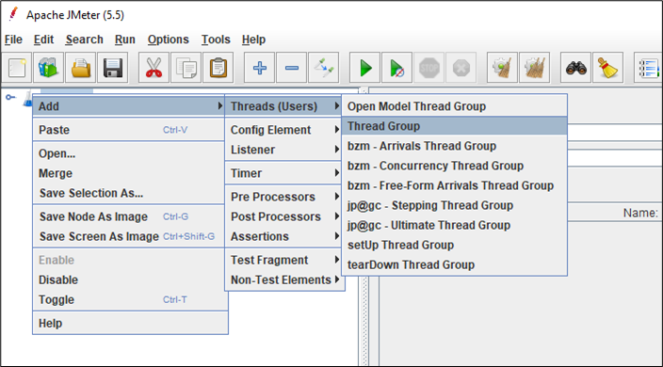Select setUp Thread Group
Image resolution: width=663 pixels, height=367 pixels.
click(454, 245)
